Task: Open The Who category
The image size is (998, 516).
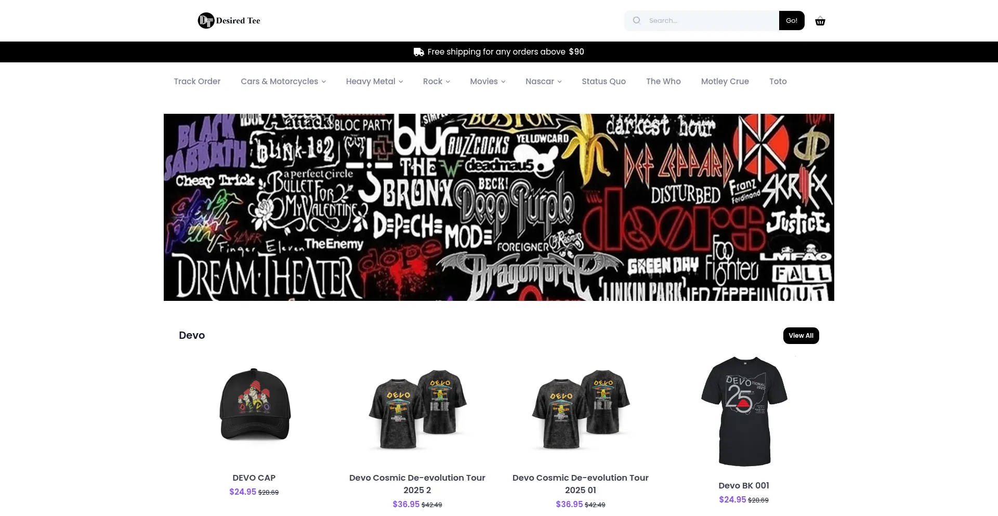Action: (663, 82)
